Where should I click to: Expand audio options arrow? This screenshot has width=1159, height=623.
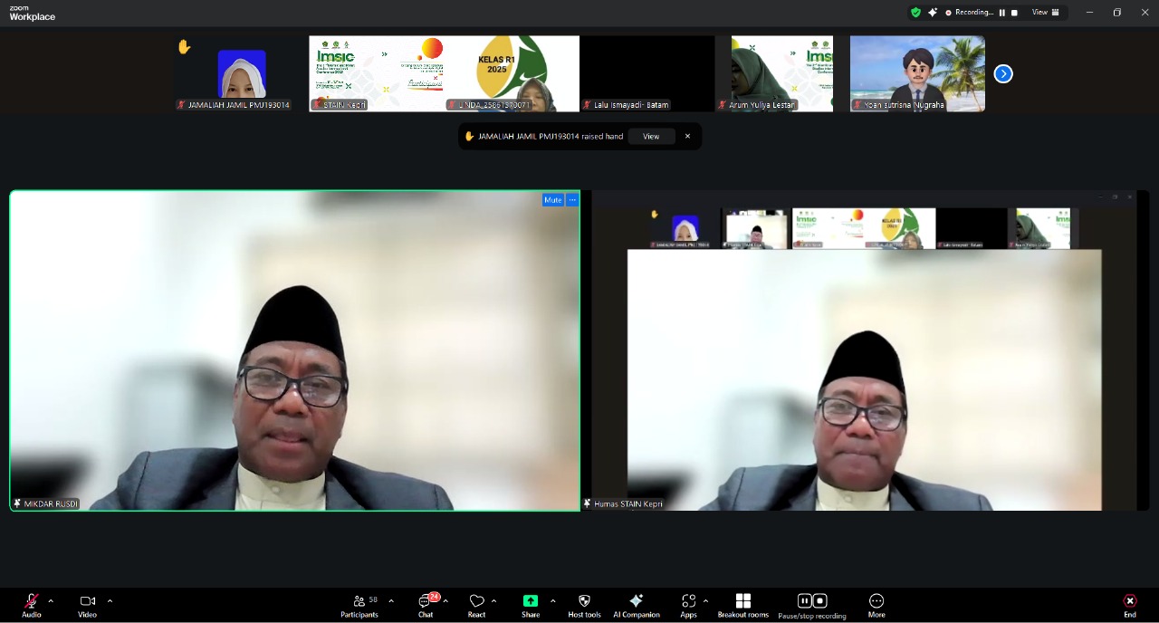[x=51, y=600]
